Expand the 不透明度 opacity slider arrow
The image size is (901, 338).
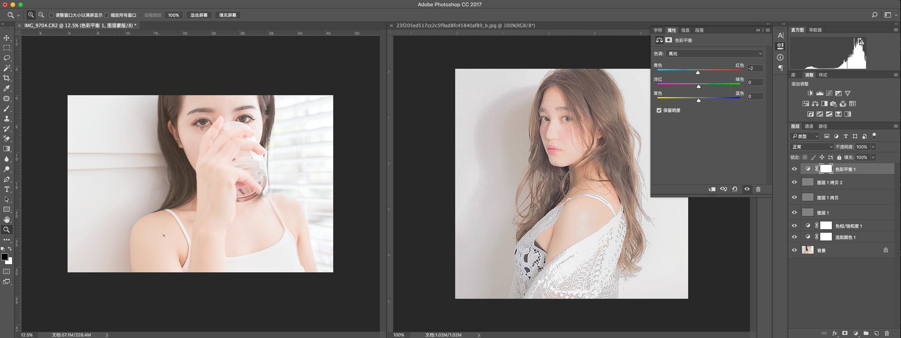873,147
